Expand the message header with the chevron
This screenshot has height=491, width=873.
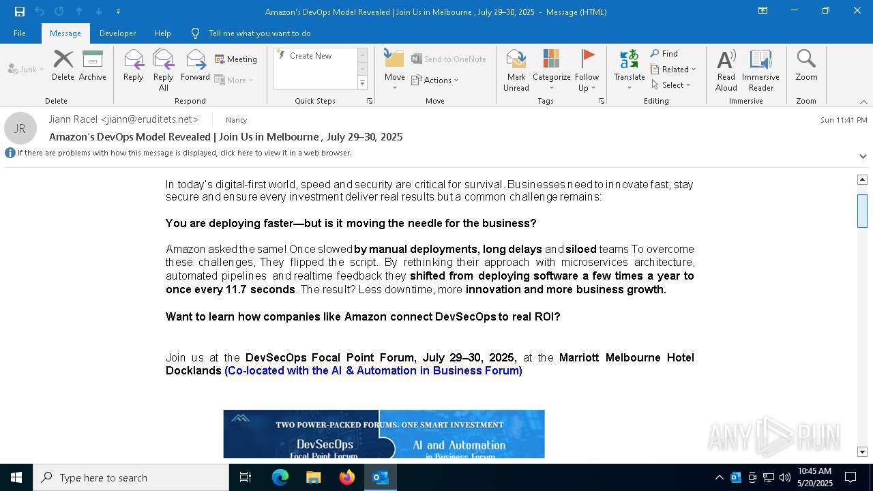coord(863,156)
